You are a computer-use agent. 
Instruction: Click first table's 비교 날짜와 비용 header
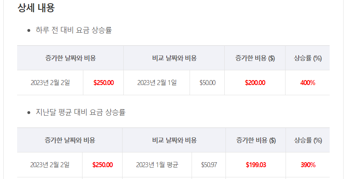(x=174, y=58)
